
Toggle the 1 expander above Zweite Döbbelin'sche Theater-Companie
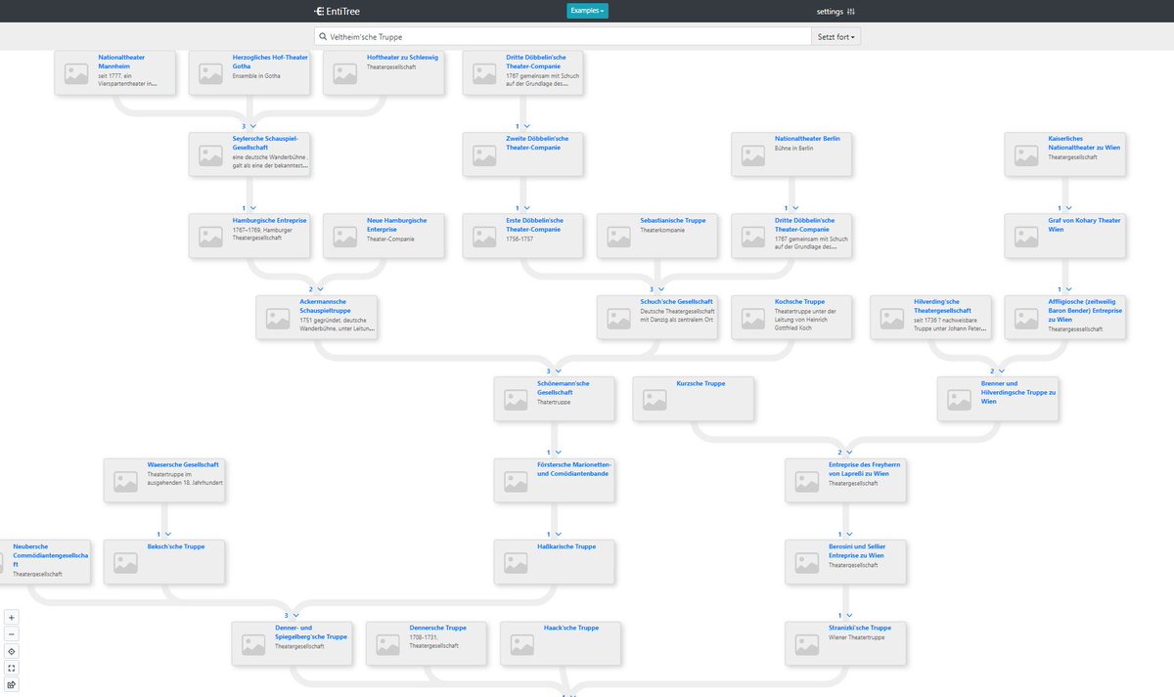tap(522, 126)
